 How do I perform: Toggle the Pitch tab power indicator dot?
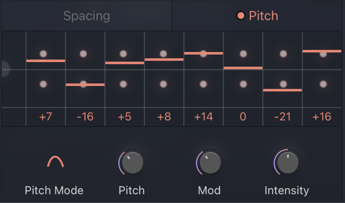point(241,16)
